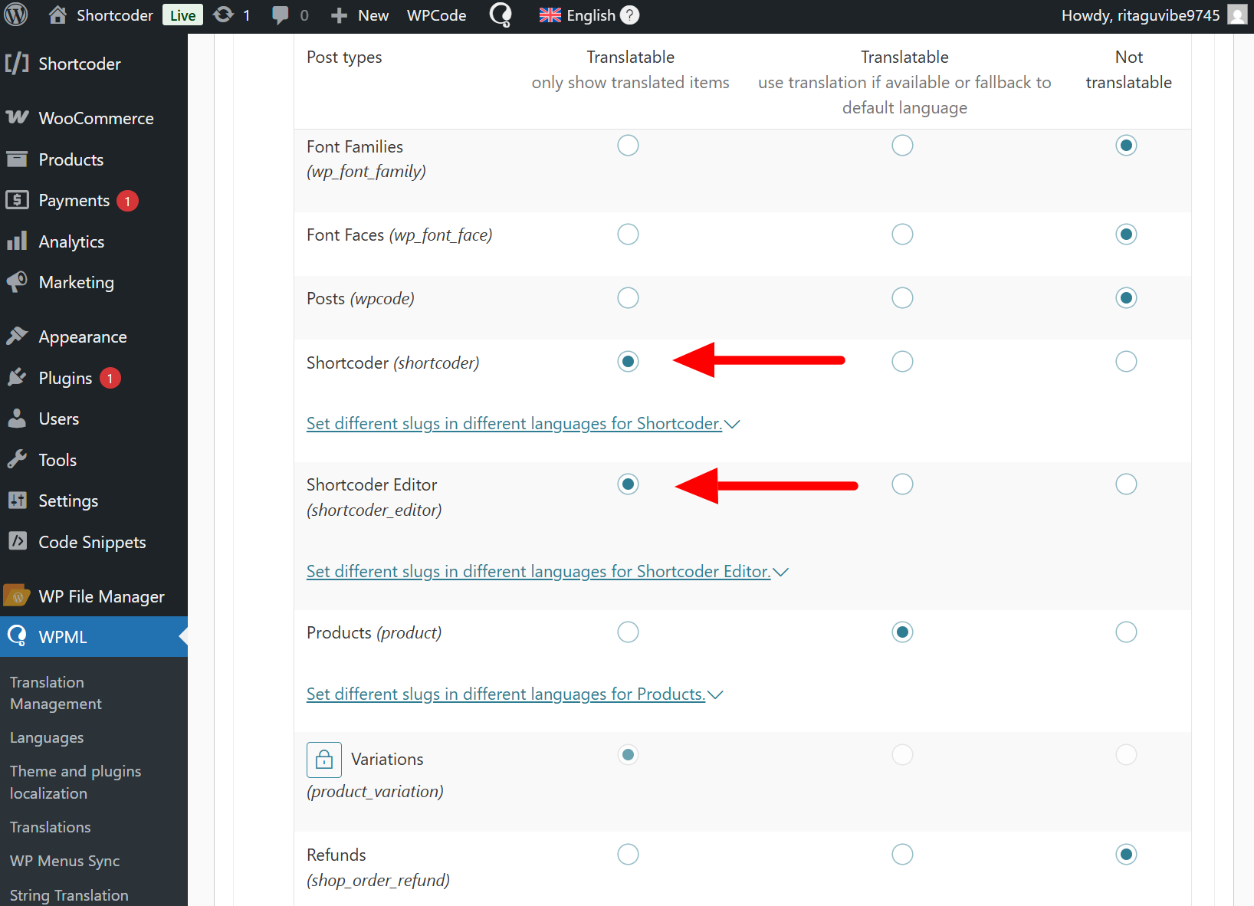Click the updates refresh icon
The height and width of the screenshot is (906, 1254).
tap(223, 15)
